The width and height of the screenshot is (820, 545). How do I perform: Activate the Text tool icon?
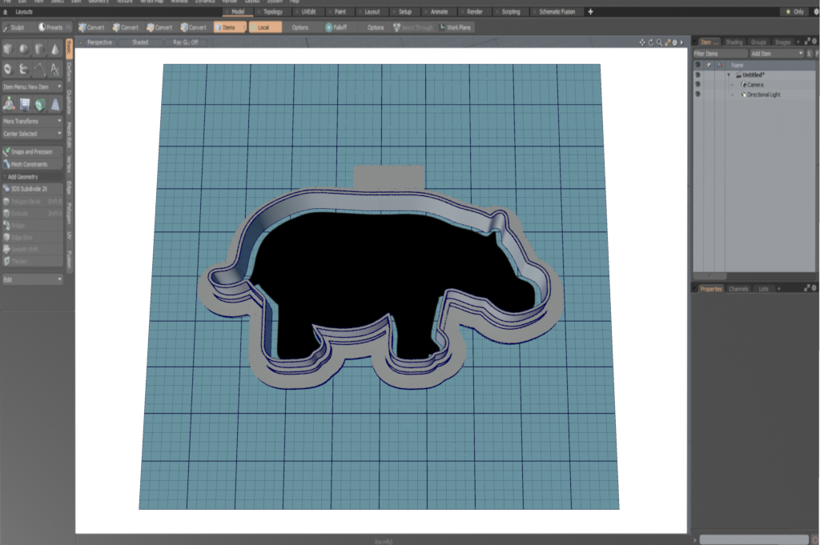point(55,70)
